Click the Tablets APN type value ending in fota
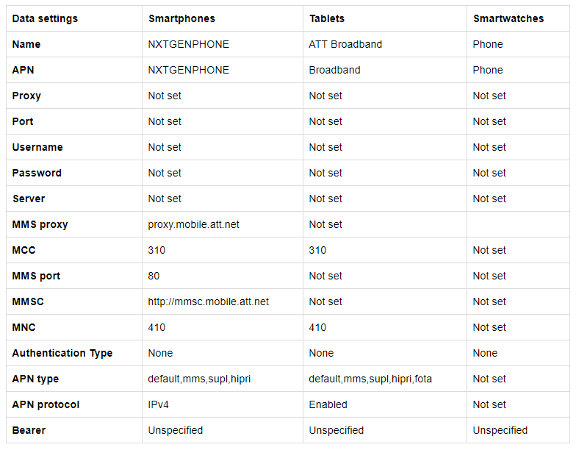576x450 pixels. (369, 379)
